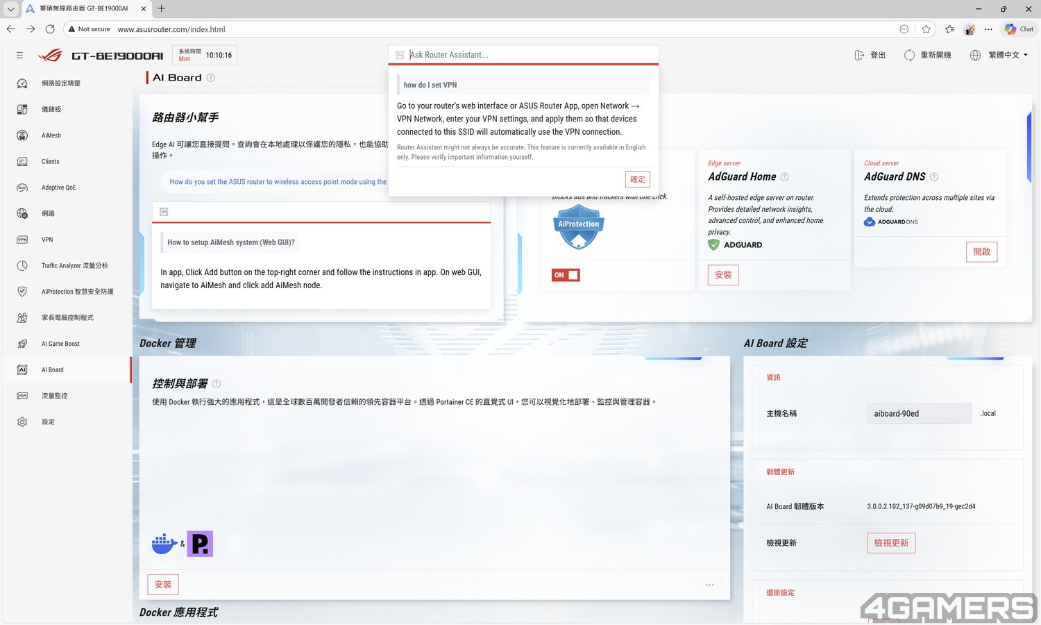
Task: Click the Traffic Analyzer sidebar icon
Action: click(22, 265)
